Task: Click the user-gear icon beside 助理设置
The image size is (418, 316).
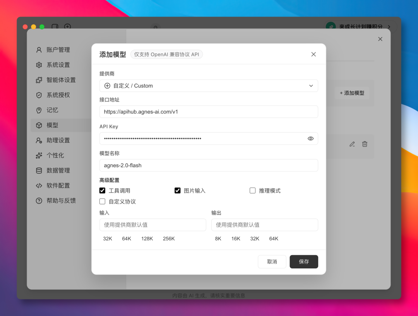Action: coord(39,140)
